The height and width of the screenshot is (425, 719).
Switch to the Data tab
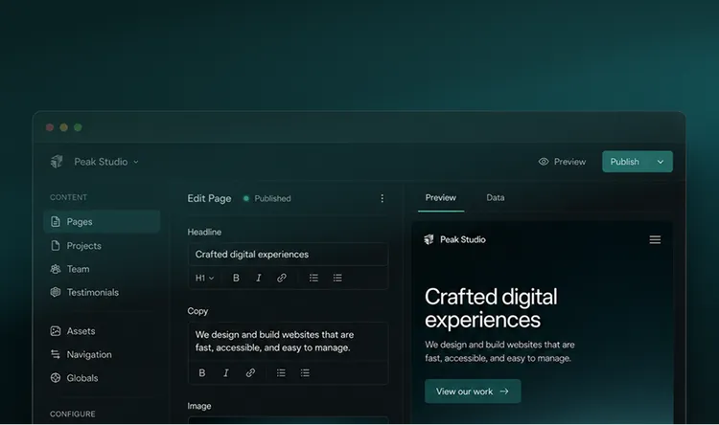pos(496,198)
